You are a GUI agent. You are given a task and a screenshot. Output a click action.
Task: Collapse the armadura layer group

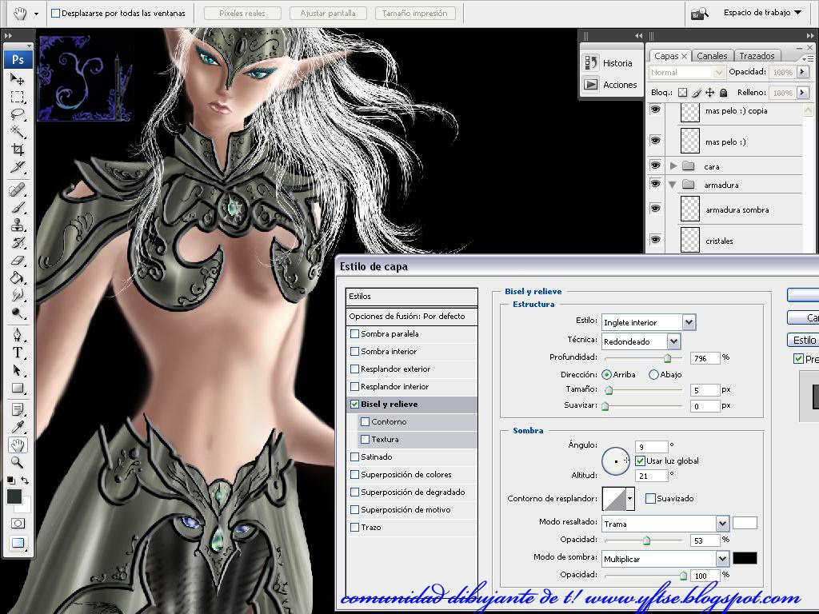673,185
